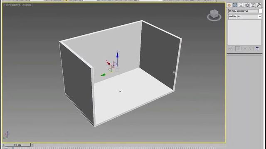The image size is (266, 149).
Task: Toggle Show End Result button
Action: click(238, 49)
